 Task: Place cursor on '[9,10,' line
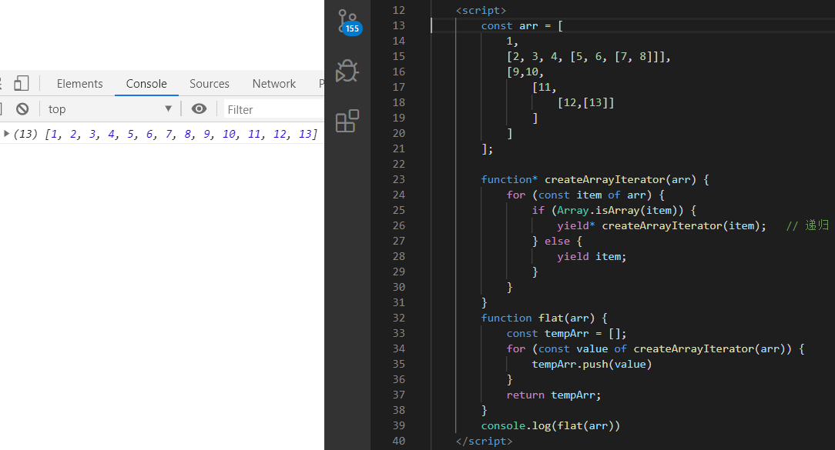click(x=525, y=72)
